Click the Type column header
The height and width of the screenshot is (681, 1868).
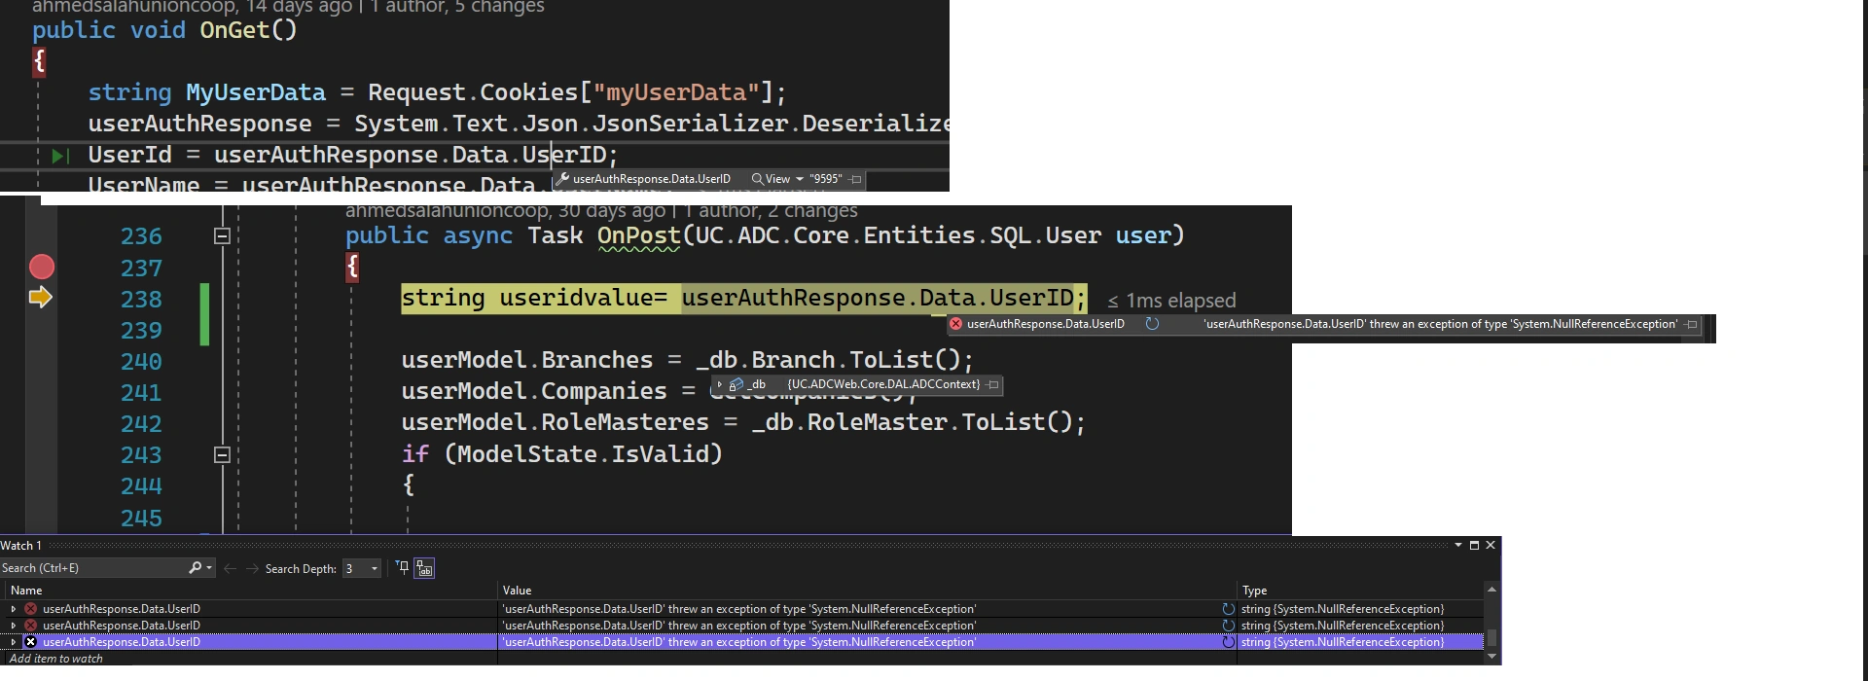click(x=1255, y=591)
